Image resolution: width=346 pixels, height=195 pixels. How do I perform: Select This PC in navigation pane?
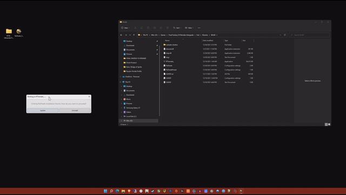pos(128,82)
